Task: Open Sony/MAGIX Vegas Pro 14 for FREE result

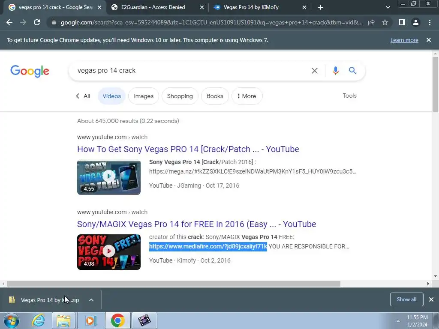Action: [x=196, y=224]
